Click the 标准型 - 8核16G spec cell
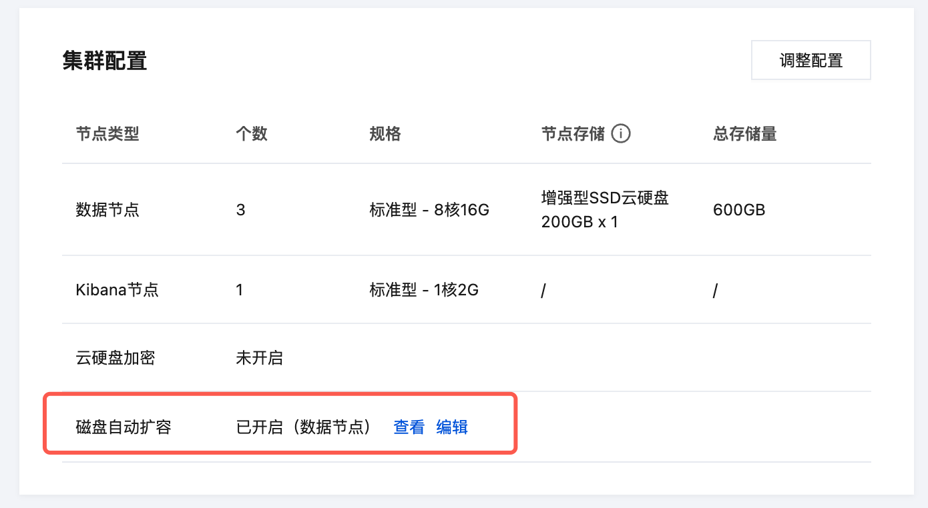Viewport: 928px width, 508px height. (x=429, y=210)
